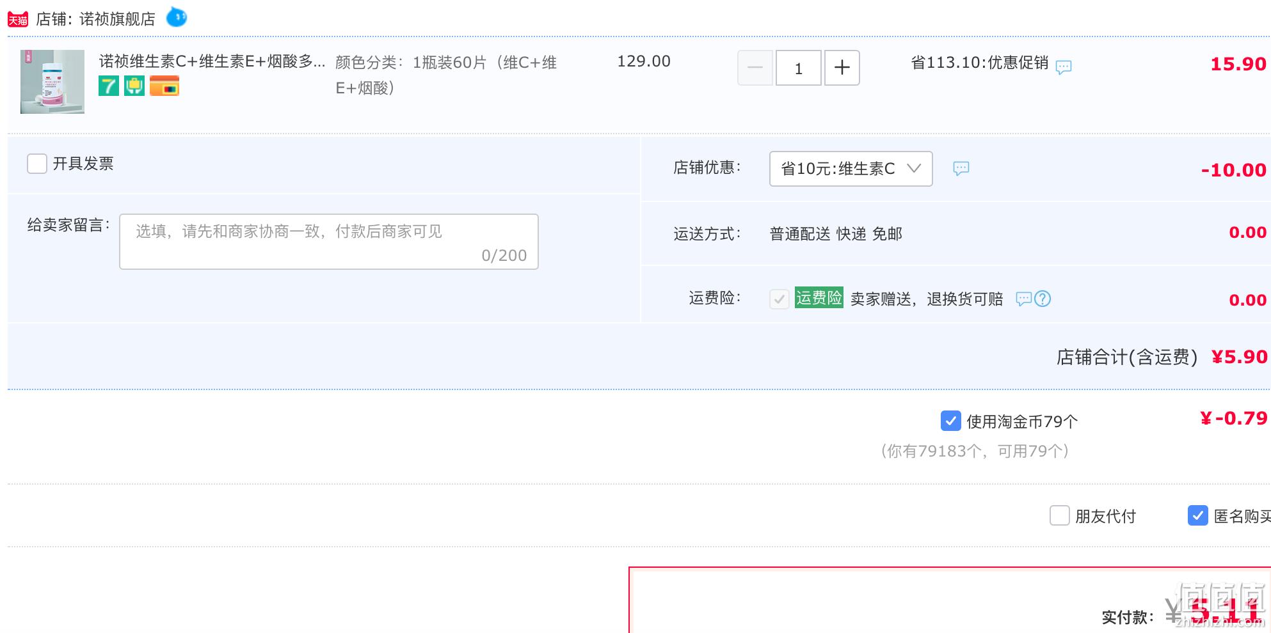Viewport: 1271px width, 633px height.
Task: Click the 15.90 item subtotal
Action: 1238,64
